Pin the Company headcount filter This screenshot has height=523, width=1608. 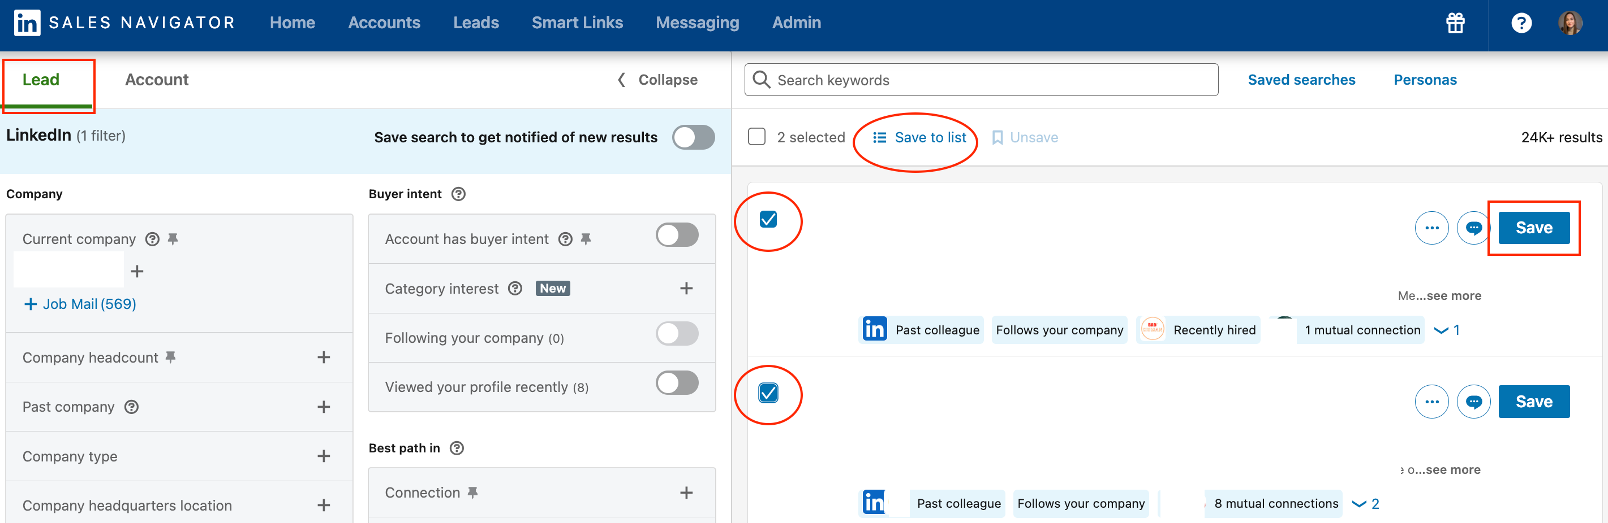pyautogui.click(x=170, y=357)
